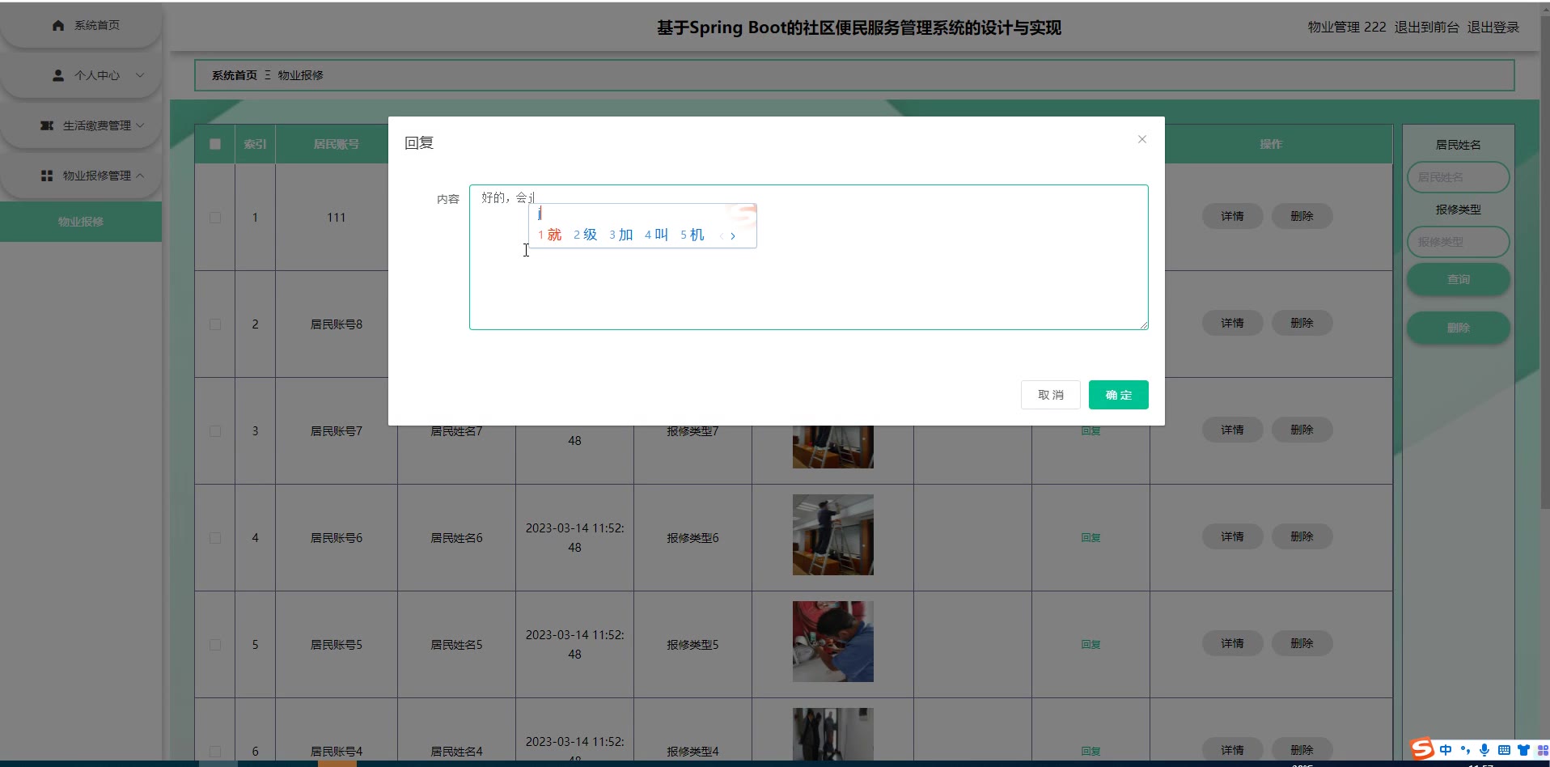Viewport: 1550px width, 767px height.
Task: Click the 索引 column header
Action: 255,144
